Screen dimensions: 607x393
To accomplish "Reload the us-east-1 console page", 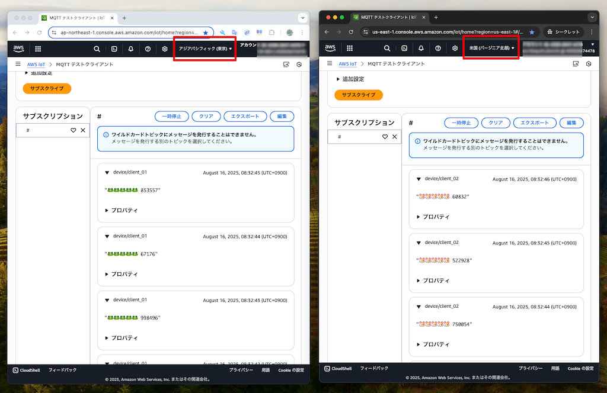I will [351, 32].
